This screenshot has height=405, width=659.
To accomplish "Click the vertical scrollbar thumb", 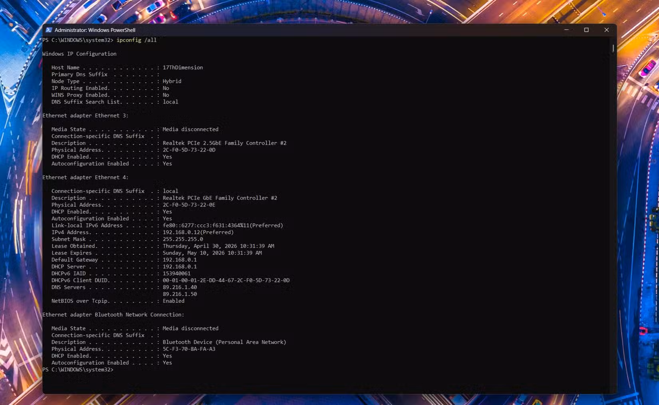I will click(x=613, y=48).
